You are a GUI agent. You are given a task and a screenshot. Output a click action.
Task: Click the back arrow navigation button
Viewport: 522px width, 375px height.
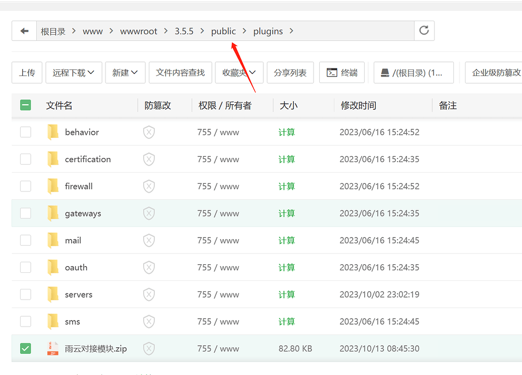24,31
